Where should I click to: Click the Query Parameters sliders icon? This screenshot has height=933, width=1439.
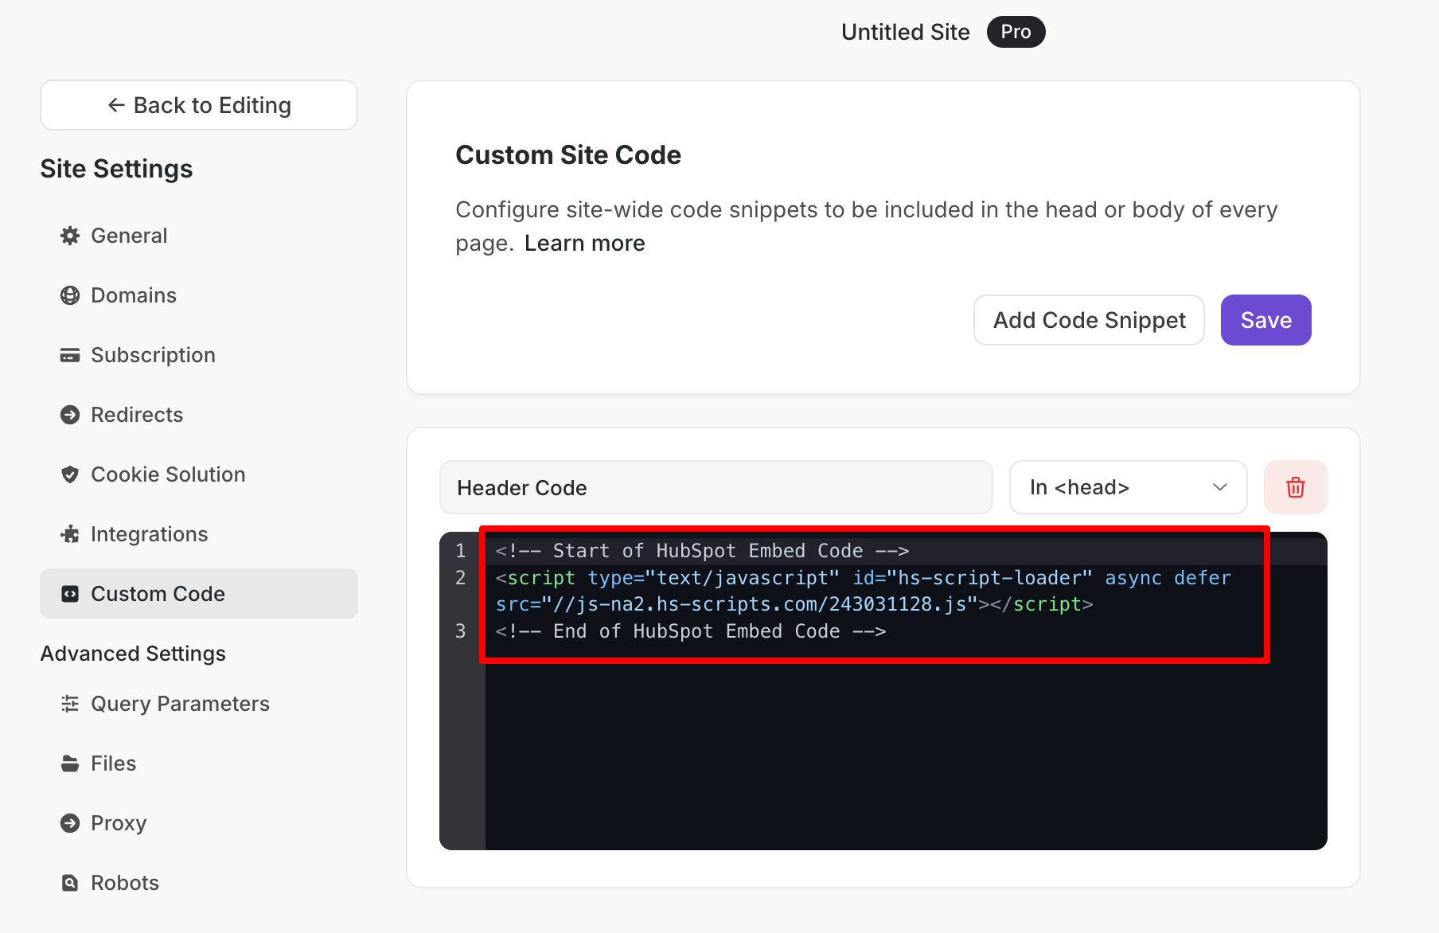coord(70,704)
